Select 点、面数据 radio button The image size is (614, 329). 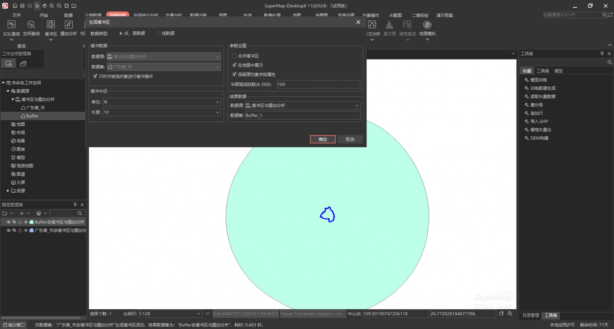[x=121, y=33]
